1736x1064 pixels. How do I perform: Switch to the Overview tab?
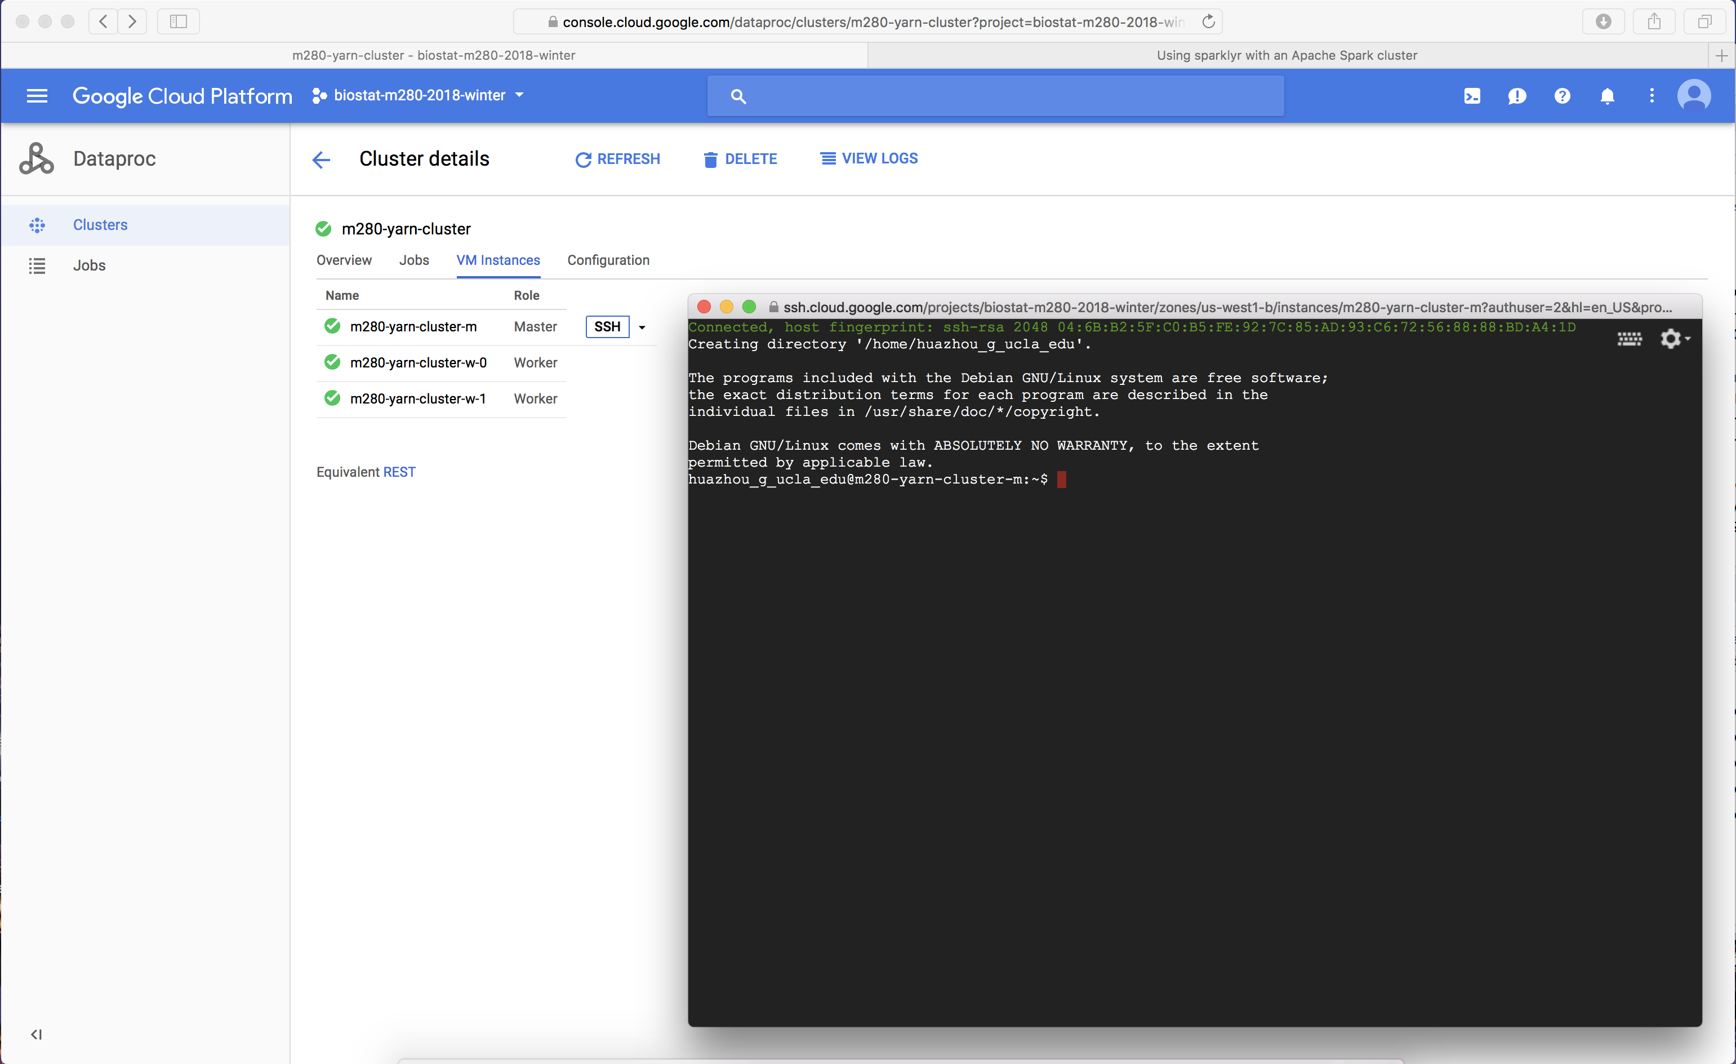click(x=344, y=260)
